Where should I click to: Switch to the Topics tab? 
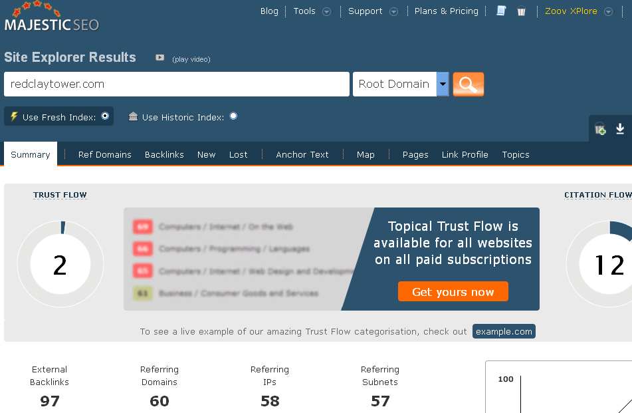point(516,155)
